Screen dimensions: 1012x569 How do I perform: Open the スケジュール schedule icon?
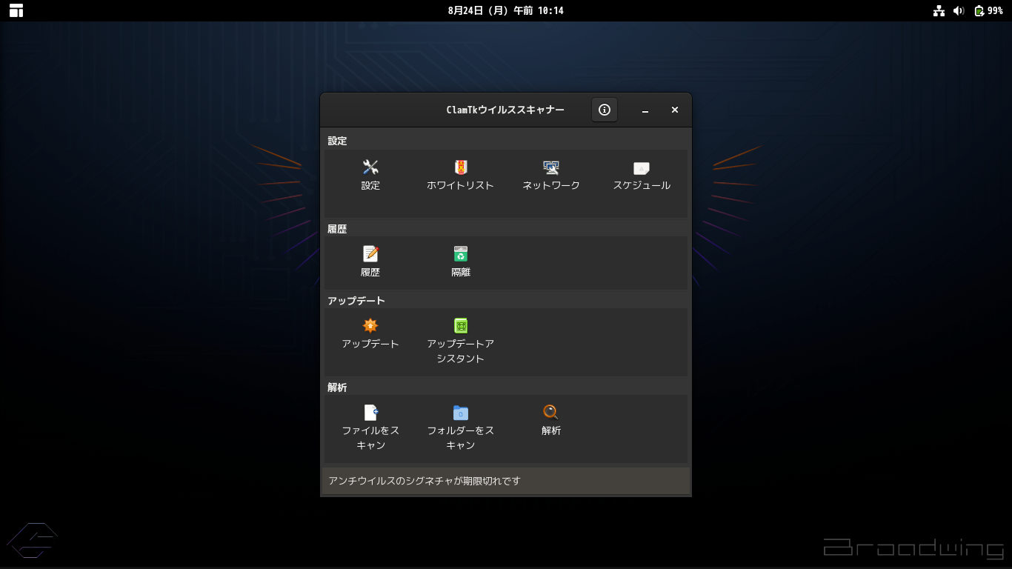pos(642,168)
